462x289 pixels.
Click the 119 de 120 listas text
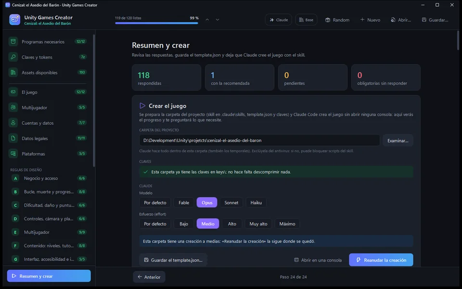128,18
